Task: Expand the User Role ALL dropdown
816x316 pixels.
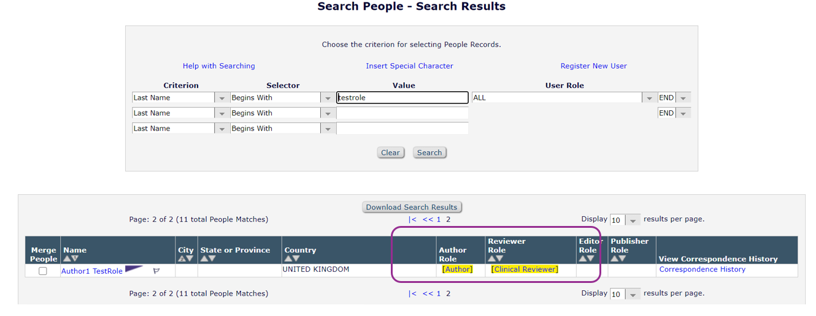Action: coord(649,98)
